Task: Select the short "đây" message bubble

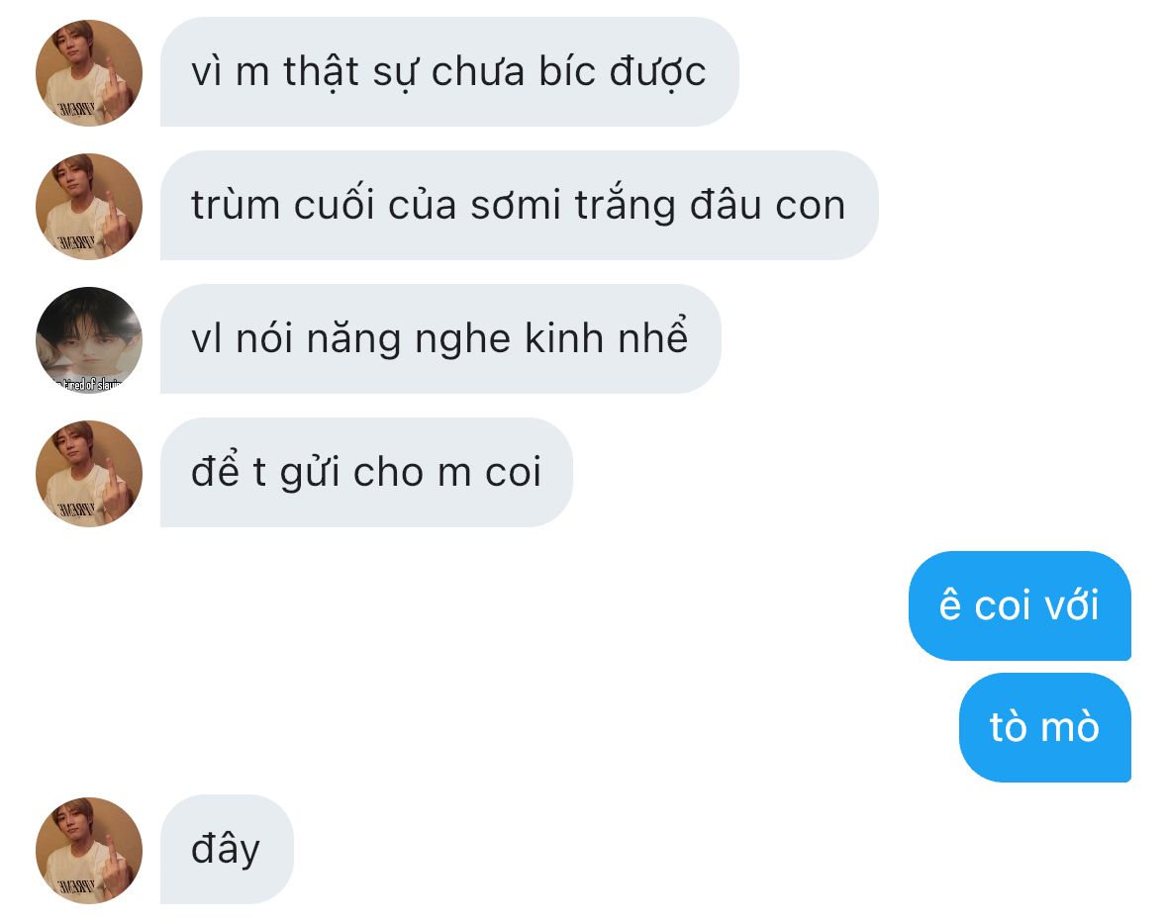Action: click(x=227, y=850)
